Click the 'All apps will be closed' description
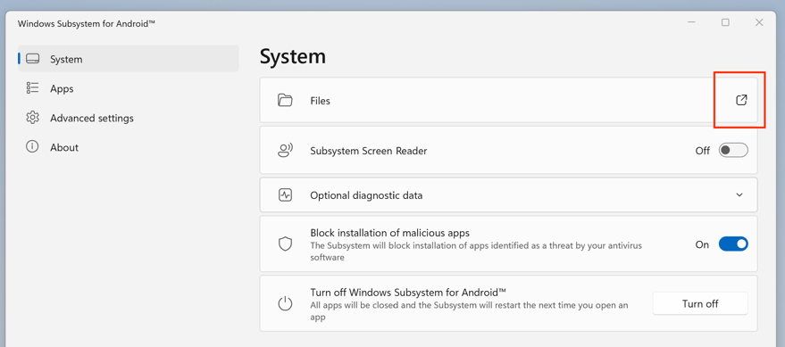This screenshot has height=347, width=785. pos(469,310)
